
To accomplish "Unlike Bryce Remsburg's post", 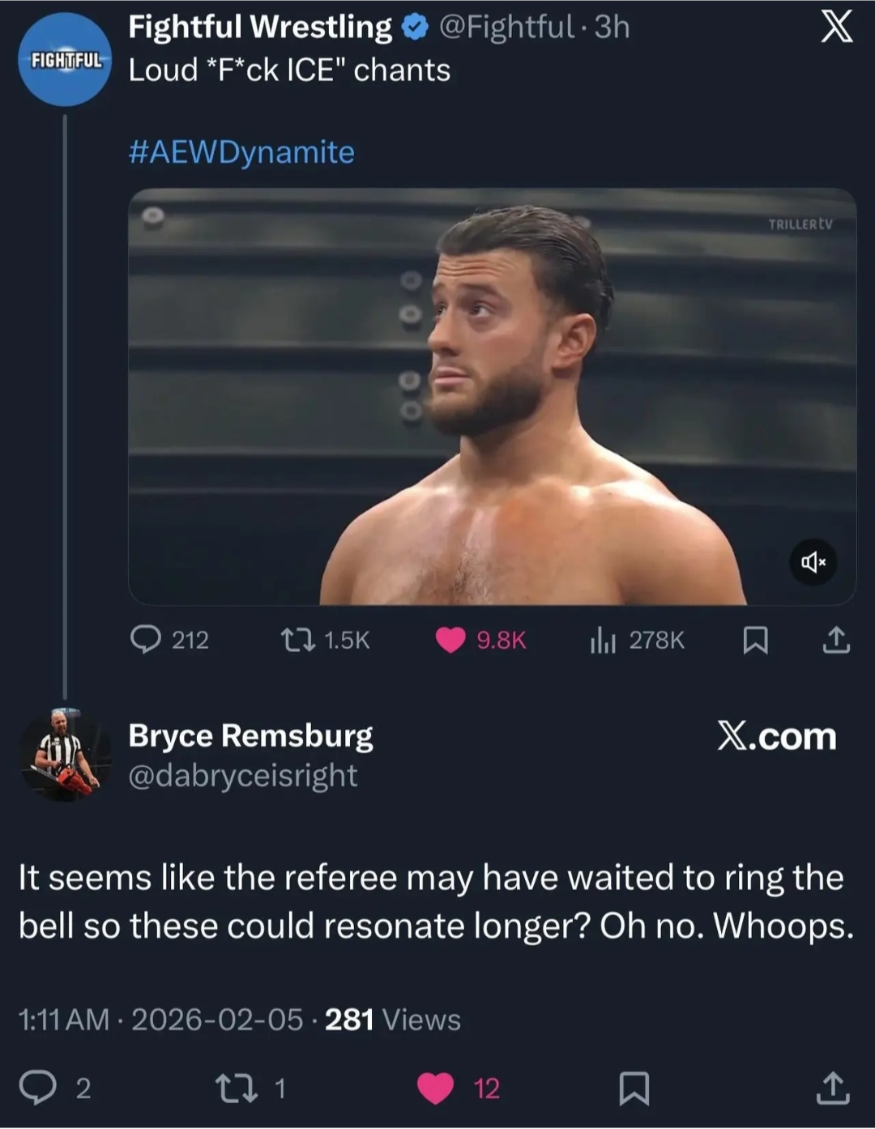I will (435, 1088).
